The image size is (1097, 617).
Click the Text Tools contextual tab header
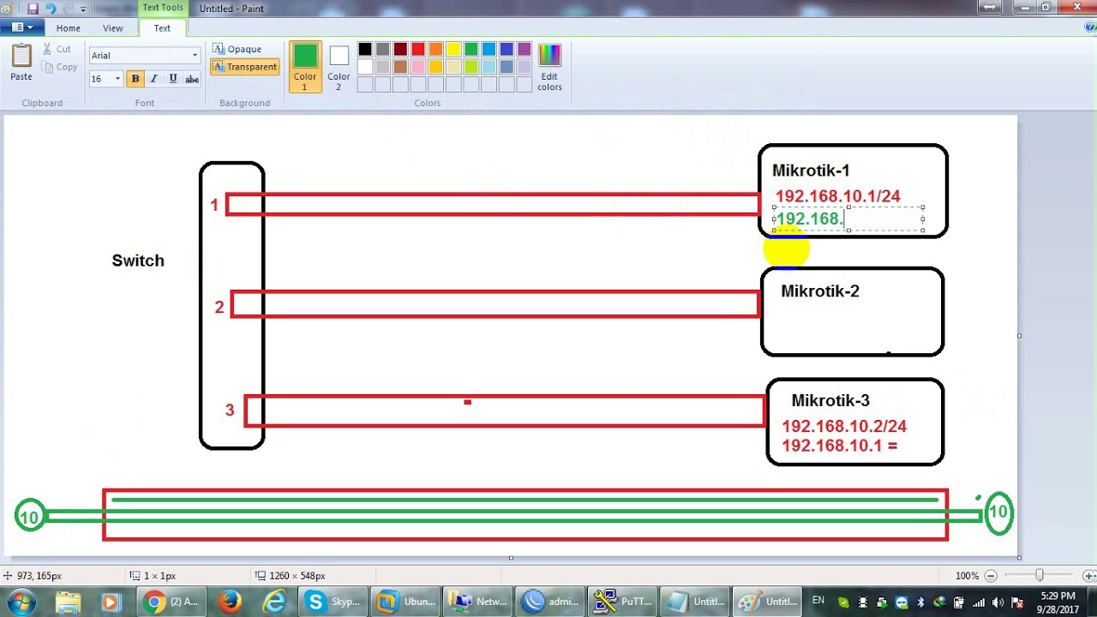pos(162,8)
